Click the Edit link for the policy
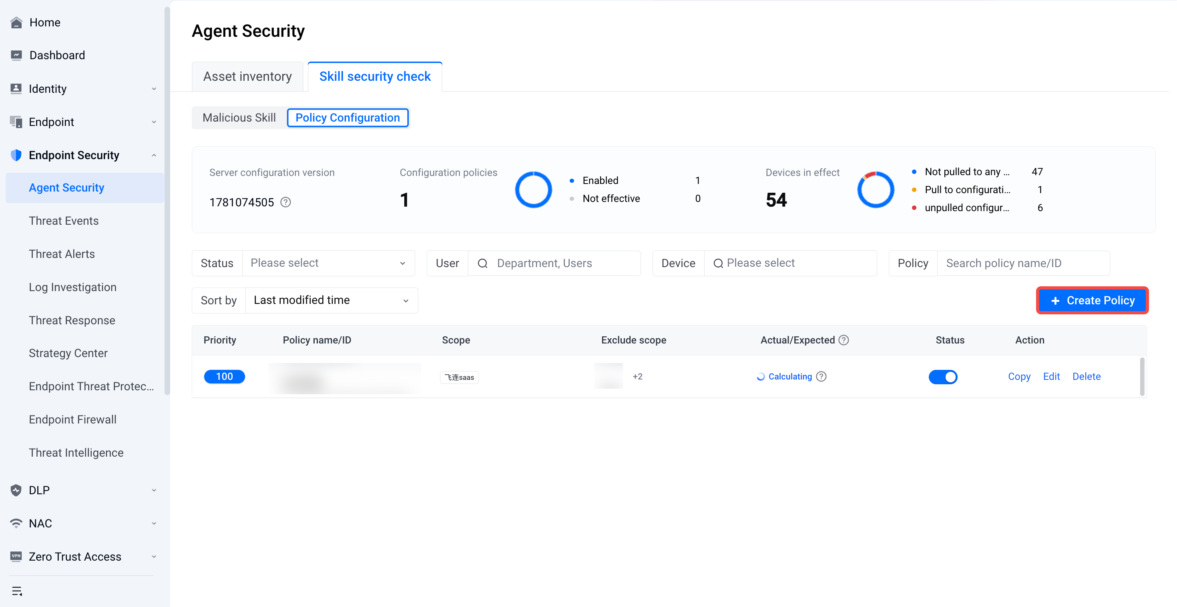 click(1051, 377)
